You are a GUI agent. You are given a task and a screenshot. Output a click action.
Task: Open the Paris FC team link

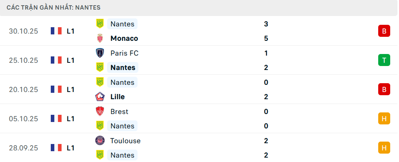pyautogui.click(x=124, y=53)
